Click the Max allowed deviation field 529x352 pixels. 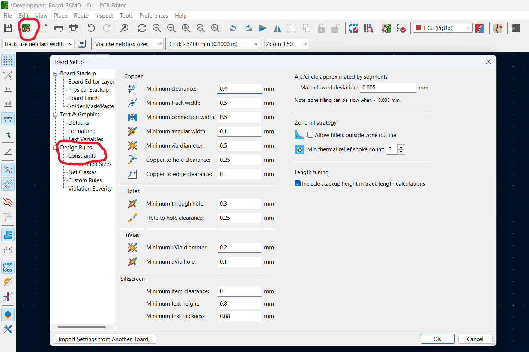tap(388, 88)
